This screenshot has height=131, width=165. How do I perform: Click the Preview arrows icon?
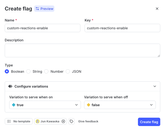coord(37,9)
